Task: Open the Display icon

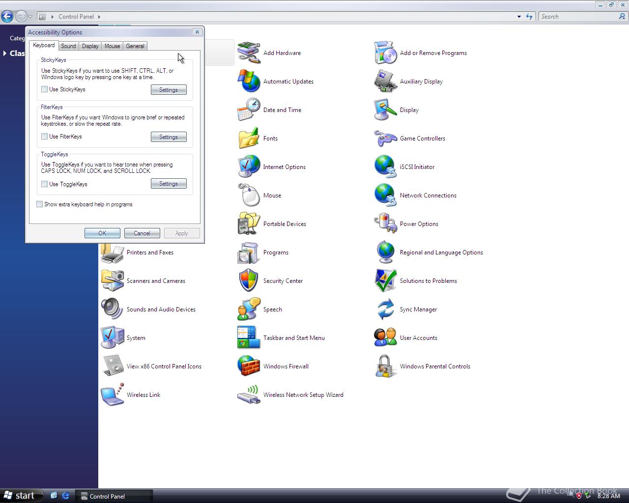Action: click(385, 110)
